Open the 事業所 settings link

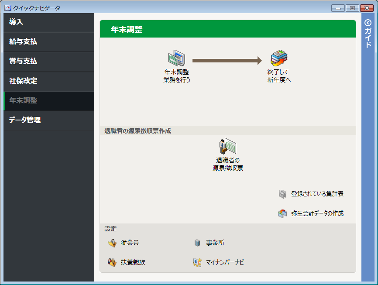coord(215,243)
